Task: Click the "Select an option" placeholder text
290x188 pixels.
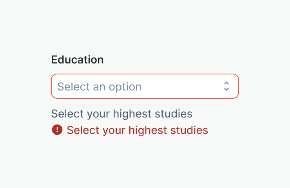Action: (x=100, y=87)
